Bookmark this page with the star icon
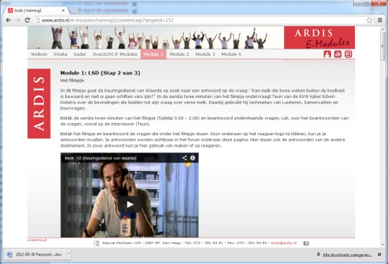388x264 pixels. (x=369, y=20)
